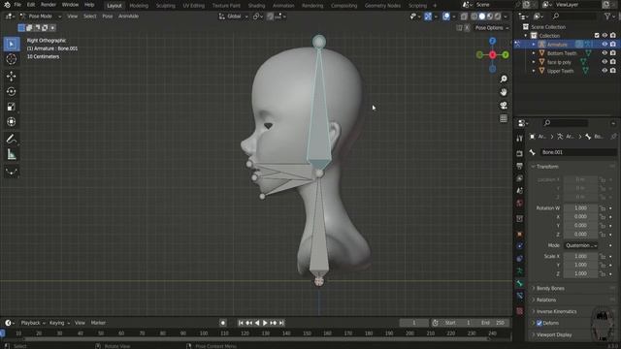Image resolution: width=621 pixels, height=349 pixels.
Task: Switch to the Animation workspace tab
Action: tap(283, 6)
